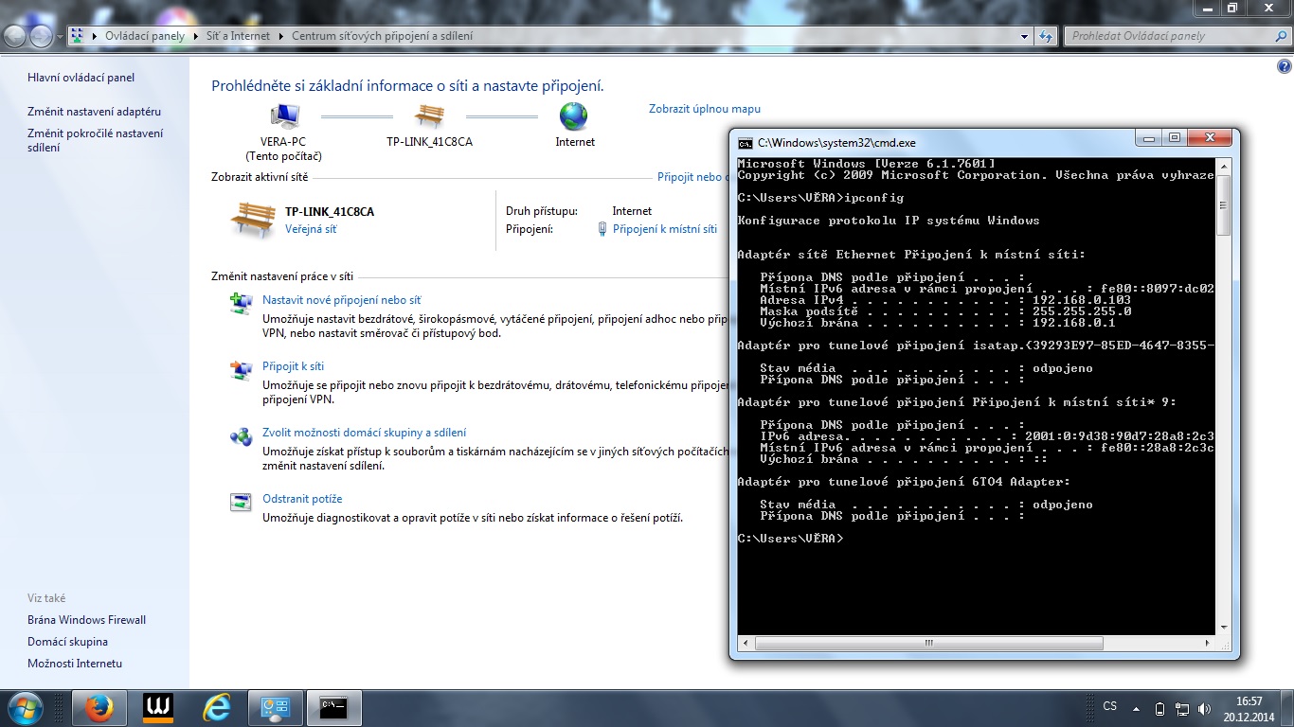
Task: Open Změnit nastavení adaptéru
Action: point(95,112)
